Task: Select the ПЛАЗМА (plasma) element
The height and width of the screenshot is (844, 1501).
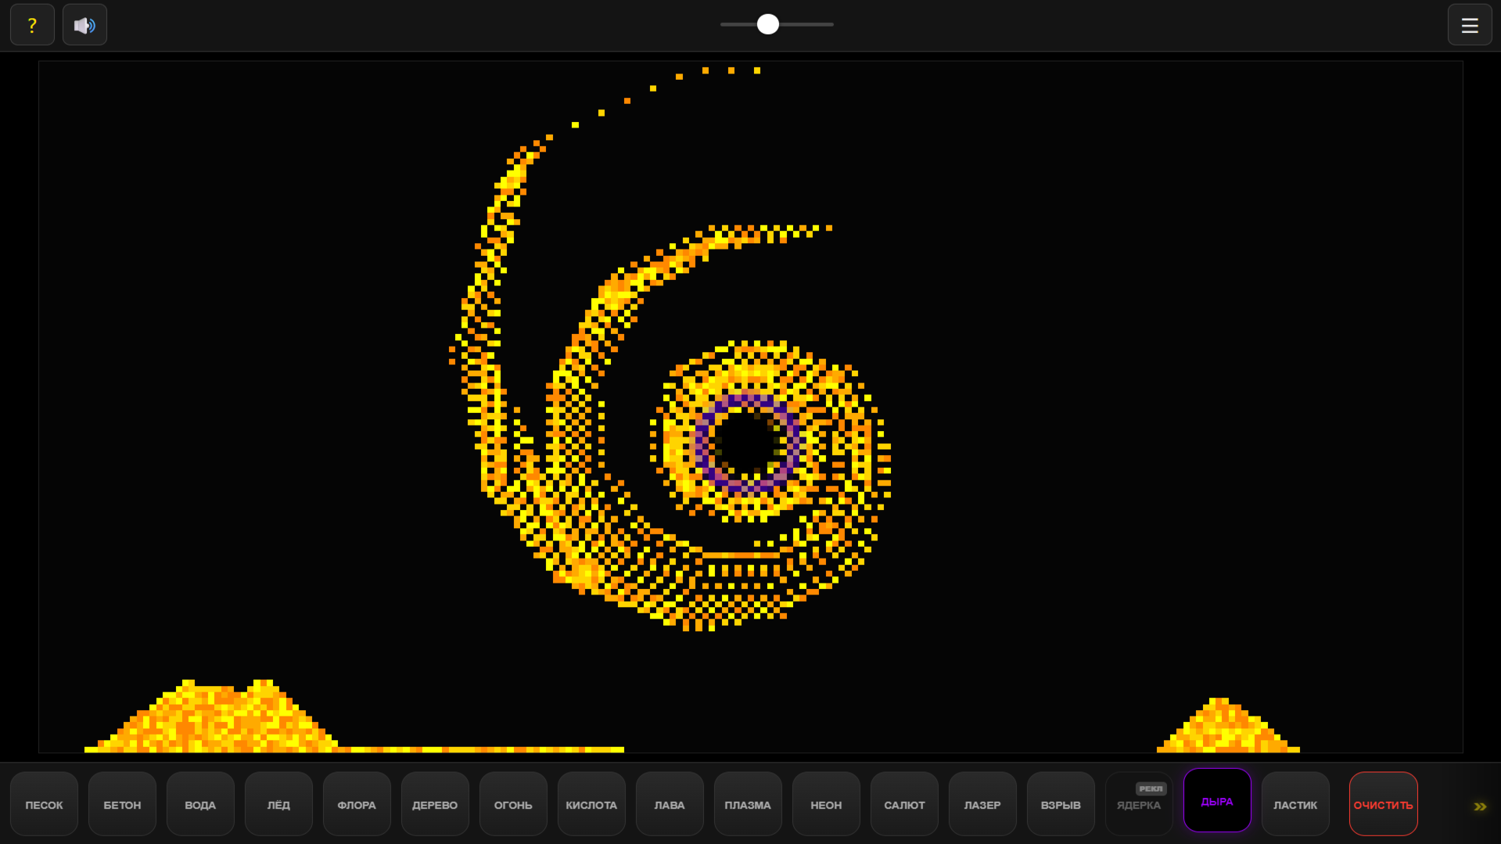Action: point(747,804)
